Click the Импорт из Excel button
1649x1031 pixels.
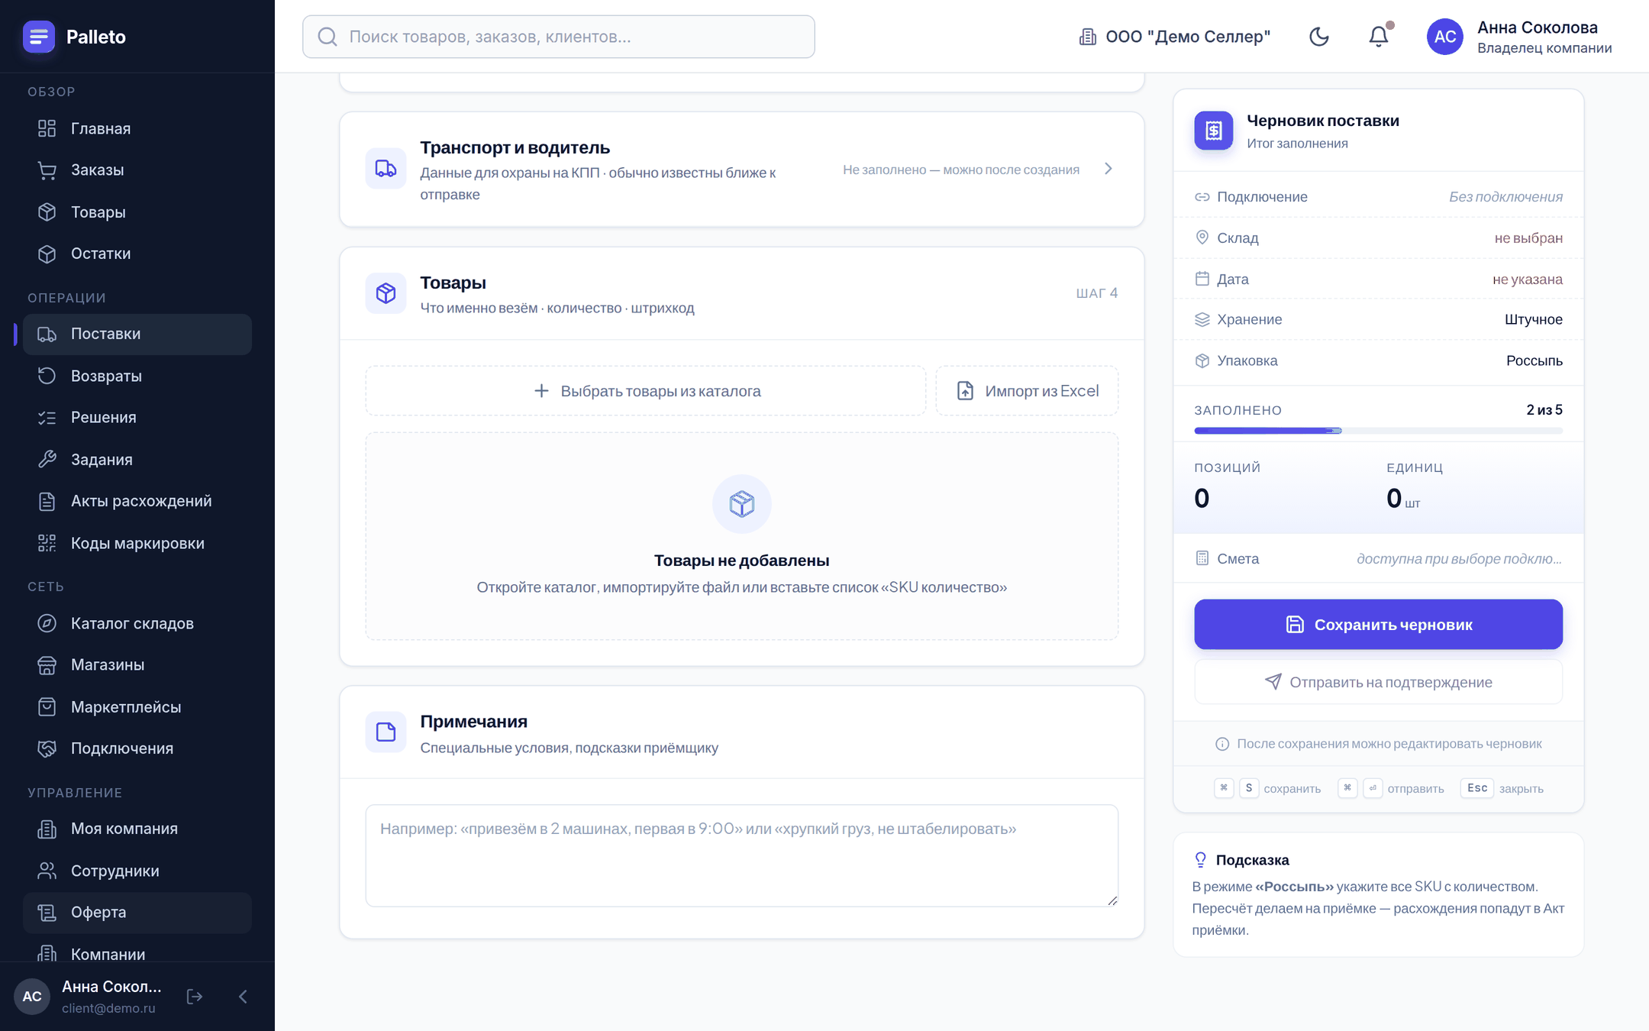pyautogui.click(x=1027, y=391)
